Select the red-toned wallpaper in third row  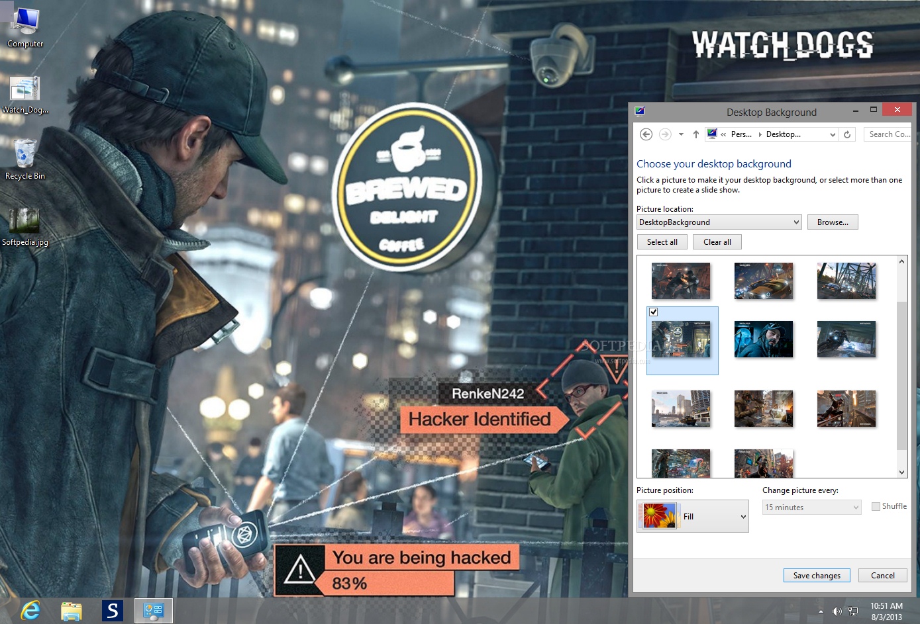pos(846,408)
